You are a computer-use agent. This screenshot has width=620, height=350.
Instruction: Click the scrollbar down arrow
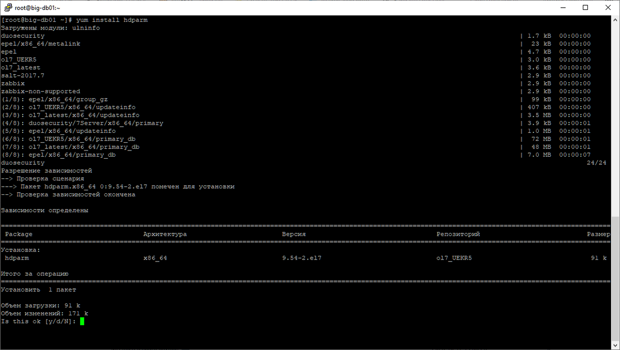[615, 345]
